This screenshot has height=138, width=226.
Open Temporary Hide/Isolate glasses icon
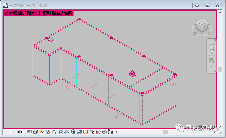click(79, 132)
